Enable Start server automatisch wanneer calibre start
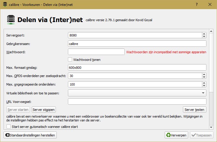 point(9,126)
